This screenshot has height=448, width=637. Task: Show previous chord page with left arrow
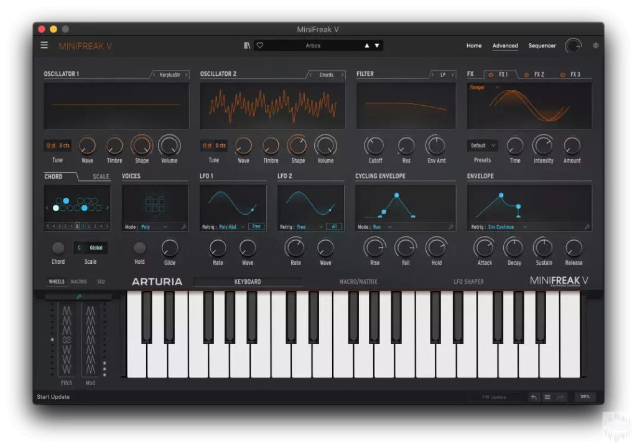click(x=47, y=208)
